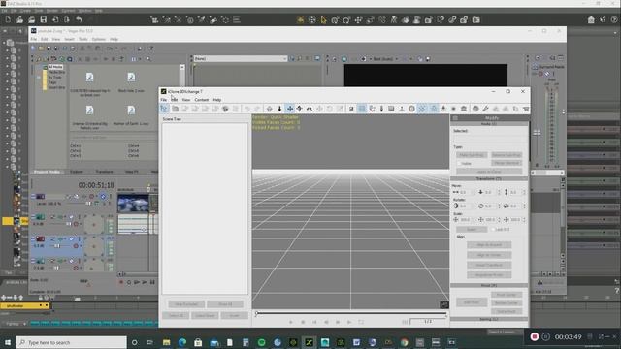621x349 pixels.
Task: Toggle the Visible checkbox in Modify panel
Action: point(459,163)
